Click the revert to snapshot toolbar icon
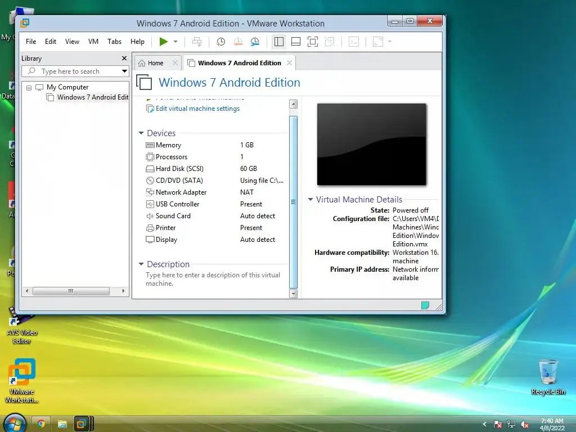 tap(238, 42)
